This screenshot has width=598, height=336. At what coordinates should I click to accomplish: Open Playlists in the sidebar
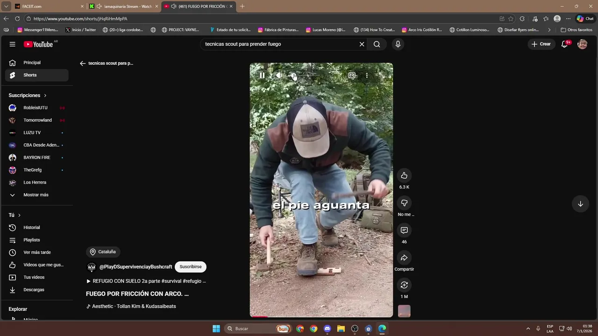coord(37,240)
